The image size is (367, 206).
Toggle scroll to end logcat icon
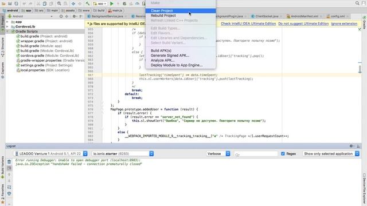(9, 168)
